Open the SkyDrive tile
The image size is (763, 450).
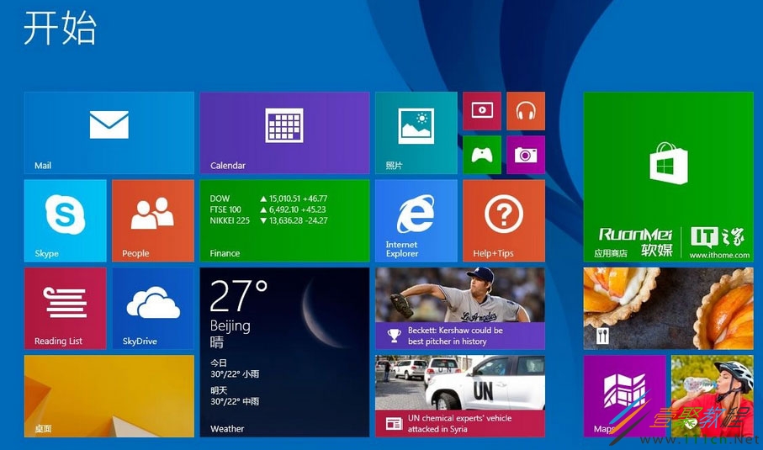click(153, 309)
